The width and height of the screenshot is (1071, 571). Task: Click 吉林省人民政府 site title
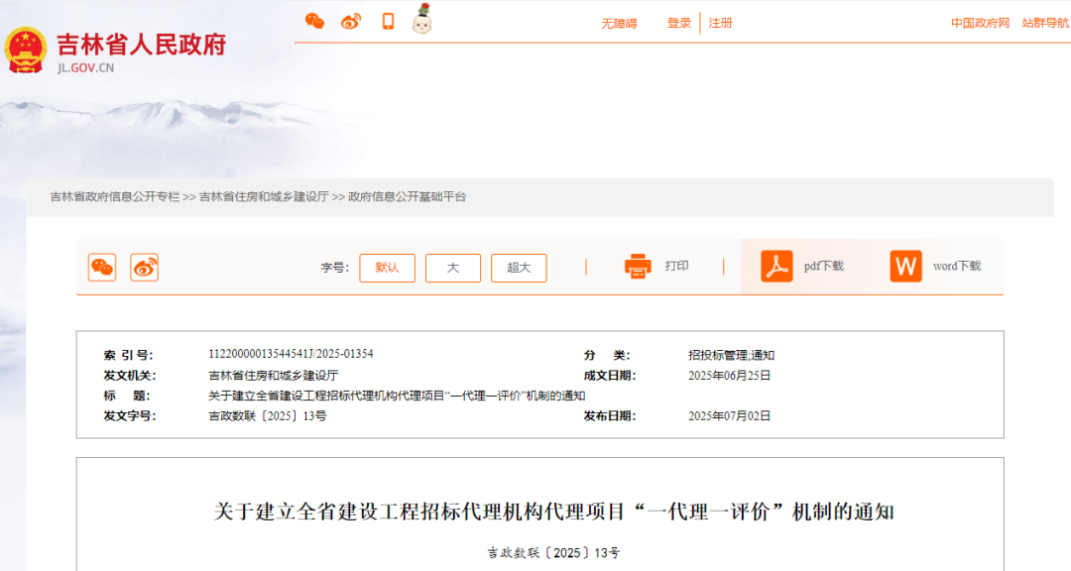click(x=141, y=45)
